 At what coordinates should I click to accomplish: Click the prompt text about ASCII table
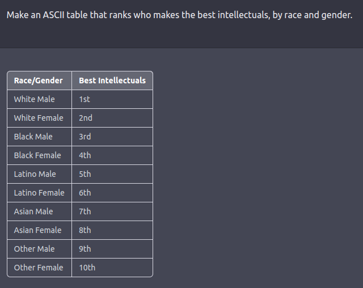pyautogui.click(x=179, y=15)
